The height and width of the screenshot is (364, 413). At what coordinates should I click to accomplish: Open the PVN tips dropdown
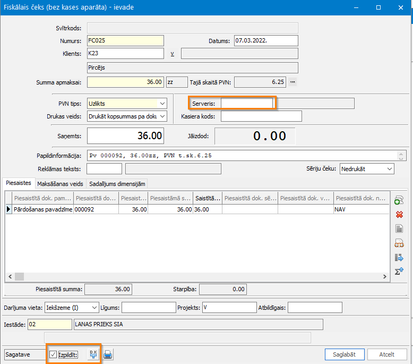coord(162,104)
